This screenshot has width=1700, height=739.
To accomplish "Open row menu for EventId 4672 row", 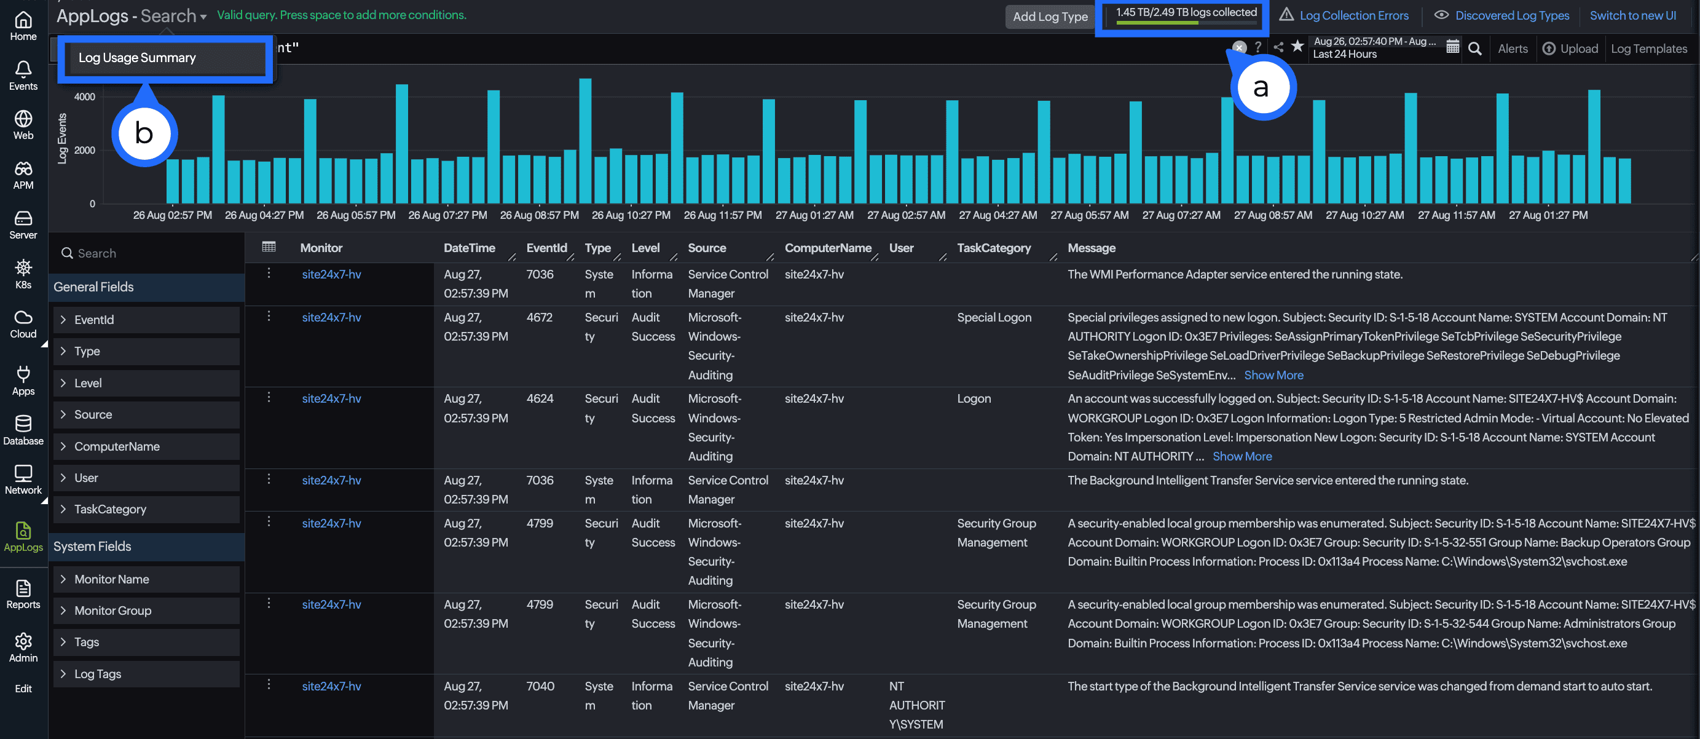I will coord(269,315).
